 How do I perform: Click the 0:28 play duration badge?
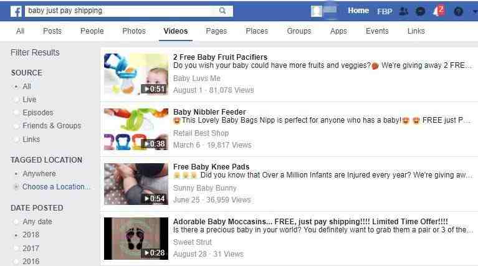pyautogui.click(x=155, y=253)
